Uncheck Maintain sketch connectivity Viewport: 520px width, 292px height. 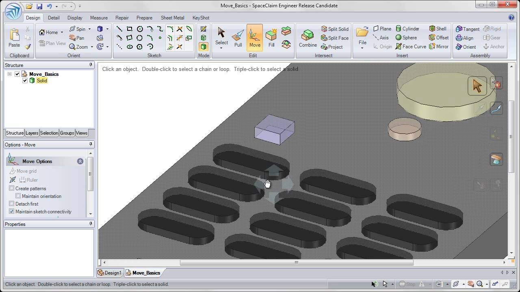[11, 211]
